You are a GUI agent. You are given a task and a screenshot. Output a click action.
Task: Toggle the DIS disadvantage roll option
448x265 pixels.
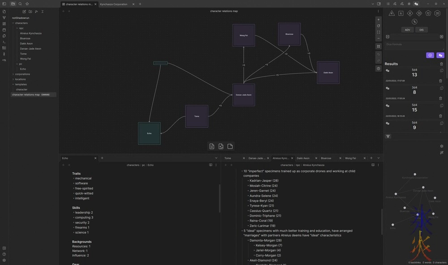tap(422, 30)
